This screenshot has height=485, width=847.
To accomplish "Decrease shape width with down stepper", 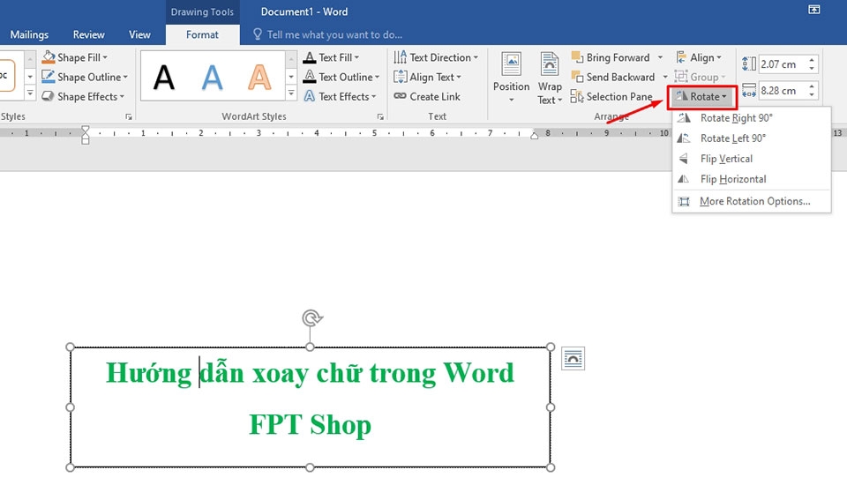I will click(812, 95).
